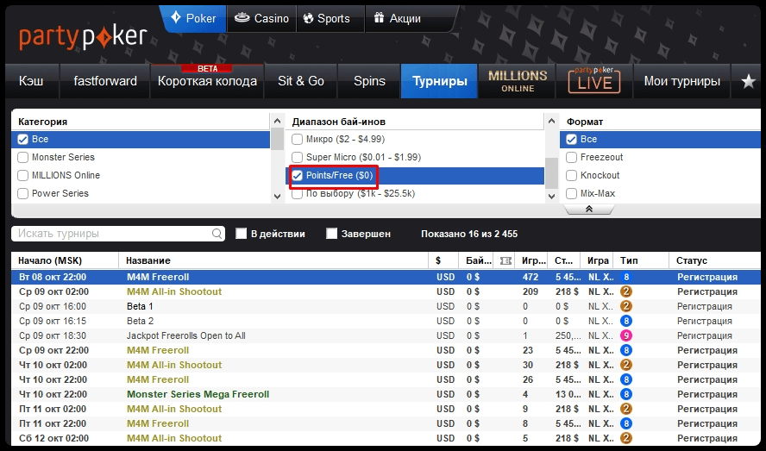Viewport: 766px width, 451px height.
Task: Switch to the Кэш tab
Action: coord(31,81)
